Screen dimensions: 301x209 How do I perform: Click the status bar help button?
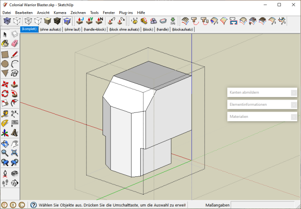33,205
